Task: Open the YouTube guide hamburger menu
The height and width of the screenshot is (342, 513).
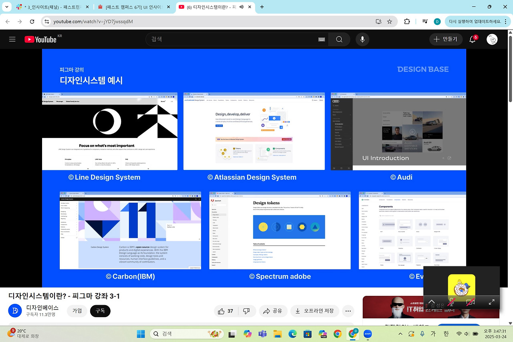Action: pyautogui.click(x=12, y=39)
